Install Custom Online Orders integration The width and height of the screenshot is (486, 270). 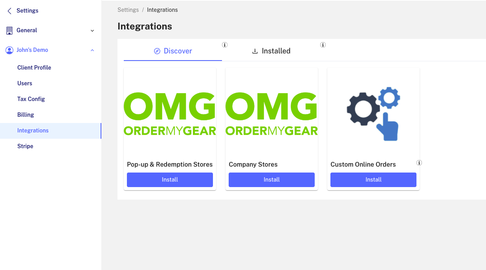point(373,180)
